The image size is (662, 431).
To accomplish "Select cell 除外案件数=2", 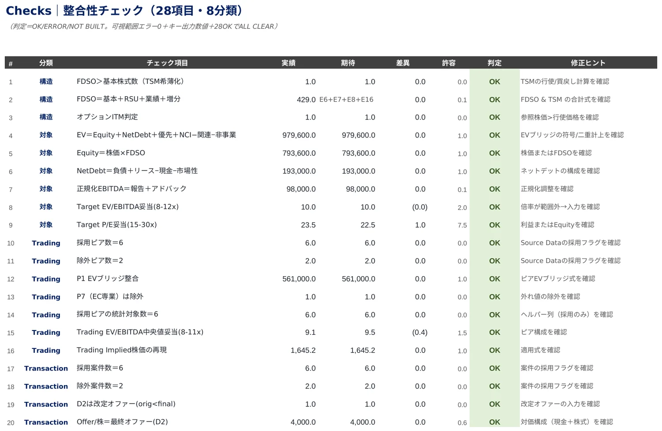I will (100, 386).
